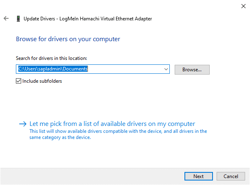
Task: Click the Browse for drivers on your computer heading
Action: pyautogui.click(x=68, y=39)
